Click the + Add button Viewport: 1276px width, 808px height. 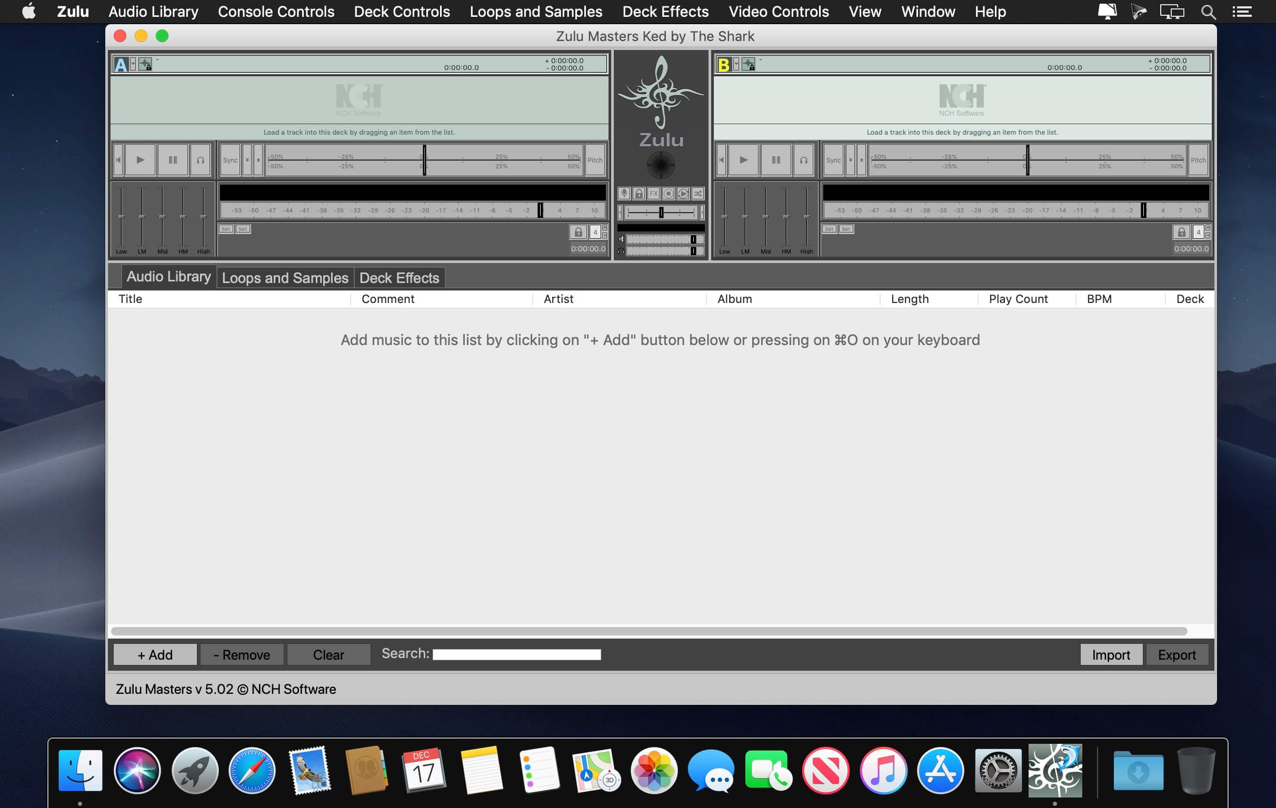coord(155,654)
